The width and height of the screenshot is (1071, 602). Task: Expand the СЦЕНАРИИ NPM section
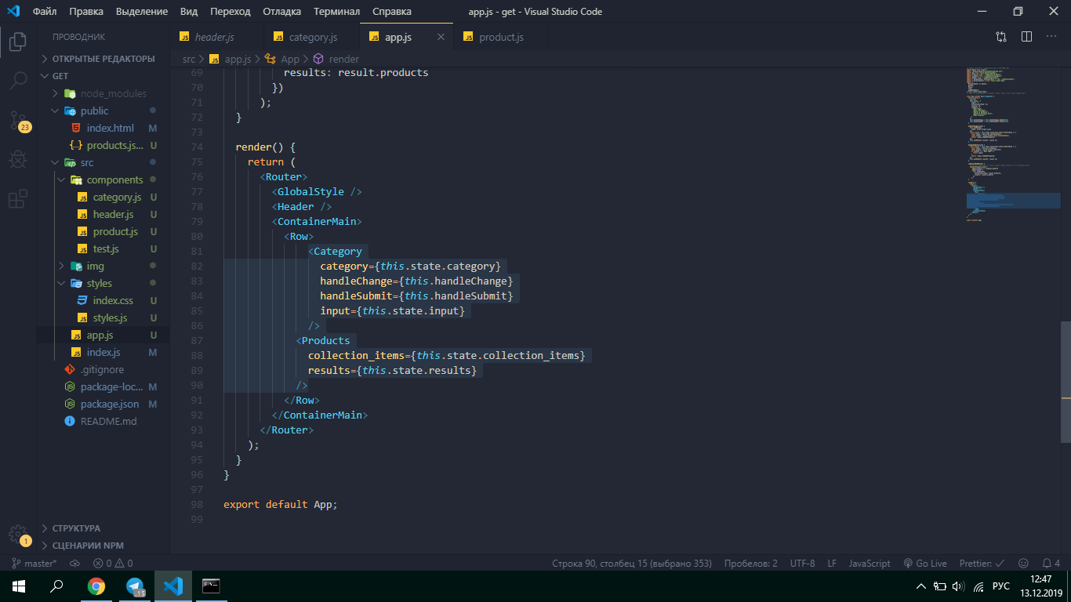[x=87, y=546]
